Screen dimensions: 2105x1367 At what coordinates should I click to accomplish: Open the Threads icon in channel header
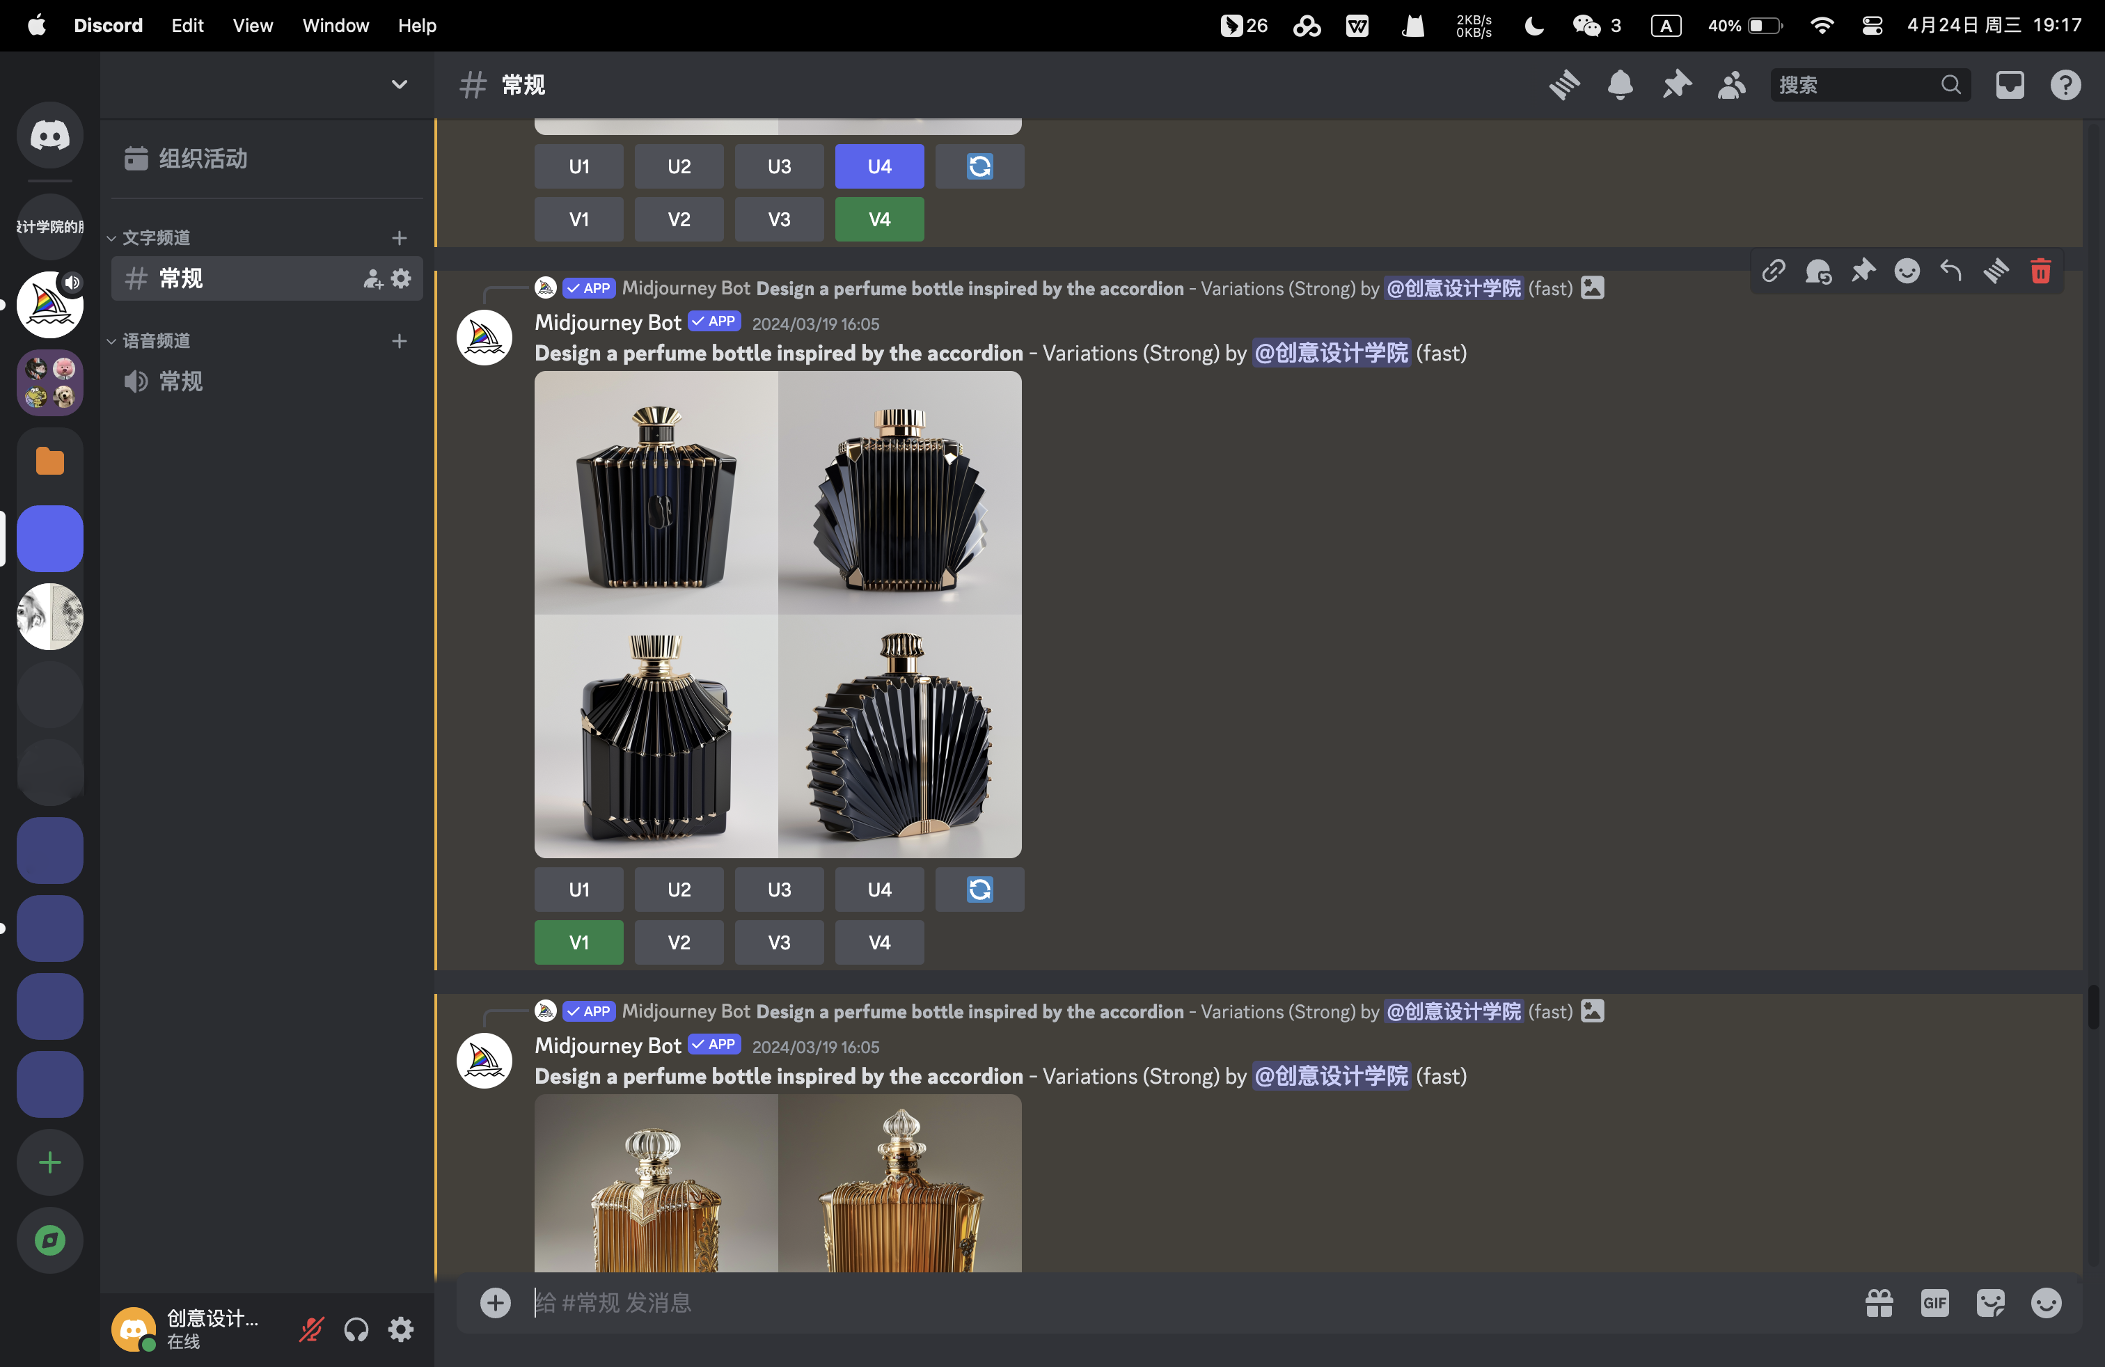[x=1563, y=85]
